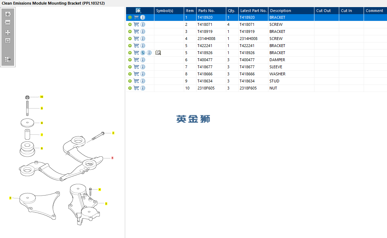This screenshot has width=387, height=238.
Task: Zoom in on the parts diagram
Action: 8,14
